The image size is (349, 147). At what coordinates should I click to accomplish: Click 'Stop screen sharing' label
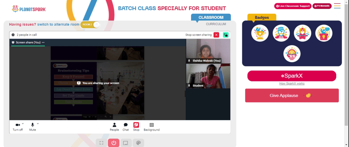[x=199, y=35]
